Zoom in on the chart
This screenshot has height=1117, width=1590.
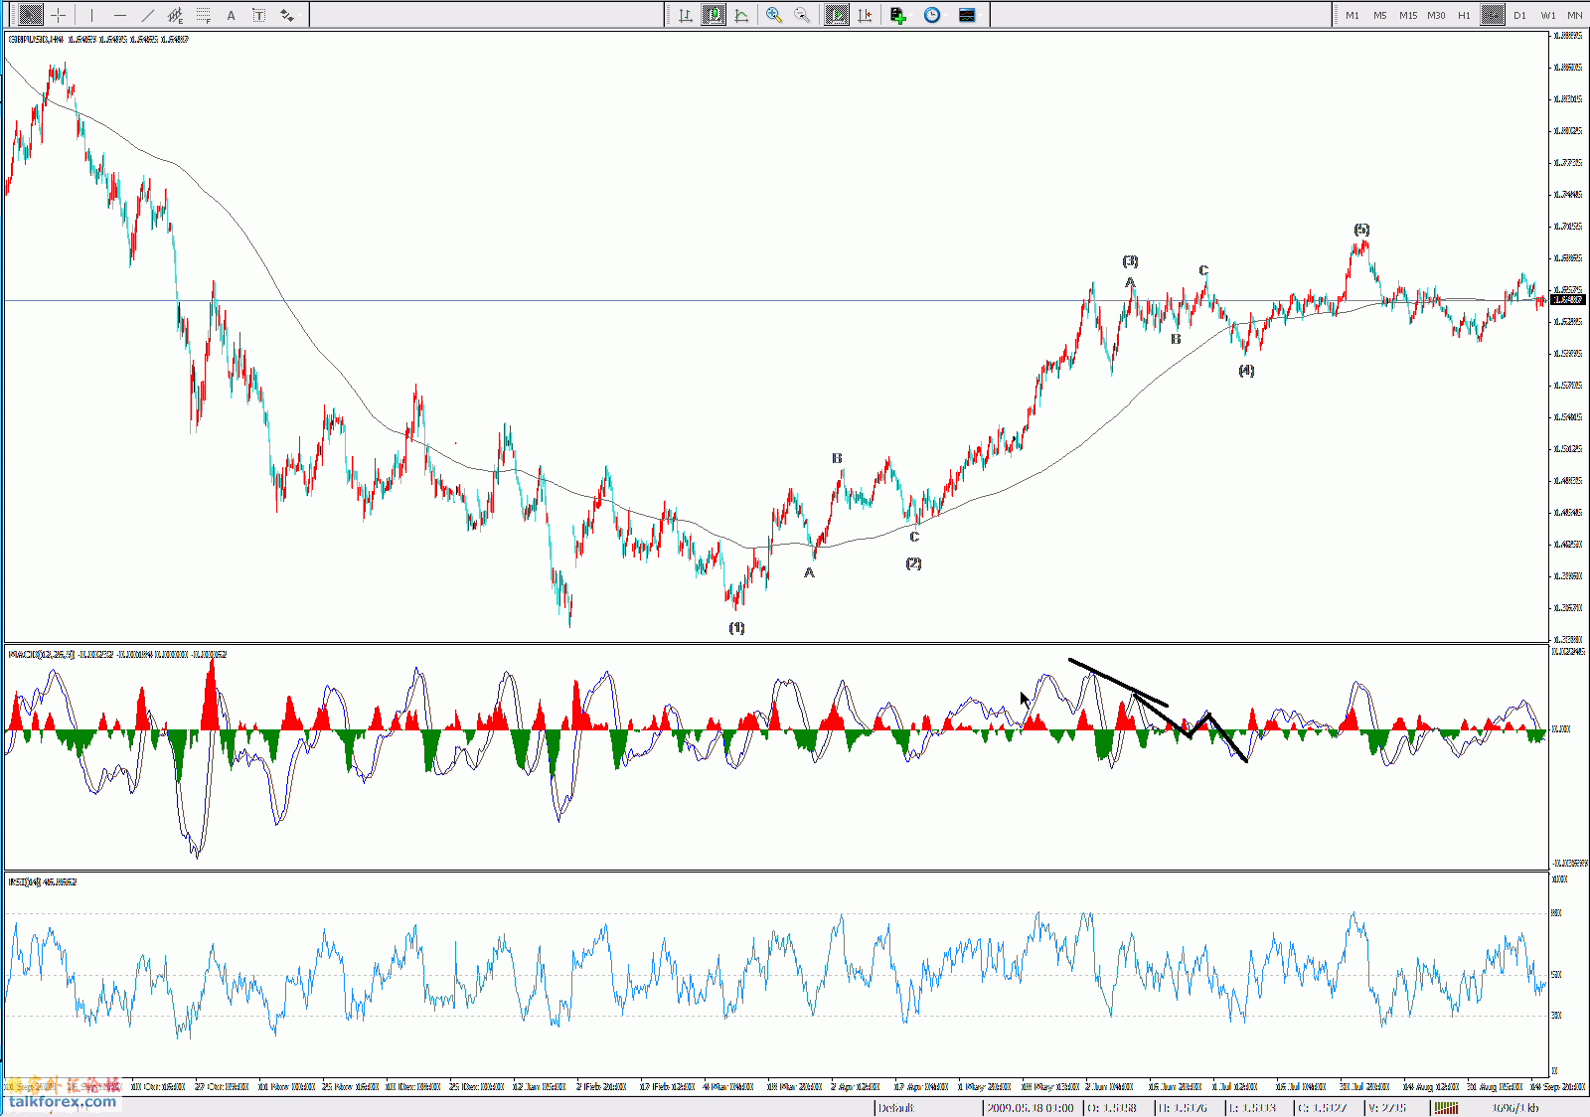point(774,15)
